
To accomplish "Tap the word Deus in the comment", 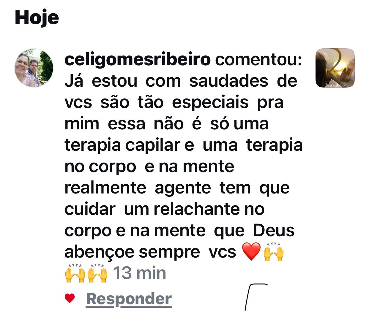I will click(274, 230).
